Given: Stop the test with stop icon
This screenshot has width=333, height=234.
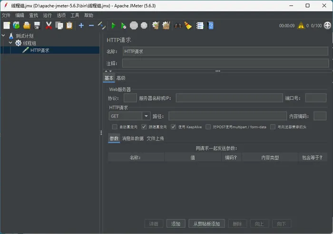Looking at the screenshot, I should point(134,26).
